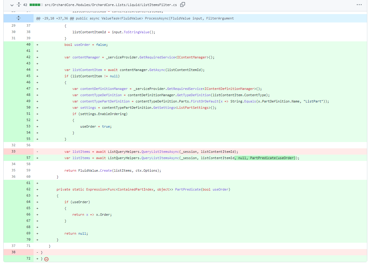Click the expand all lines icon beside 42

click(x=19, y=5)
